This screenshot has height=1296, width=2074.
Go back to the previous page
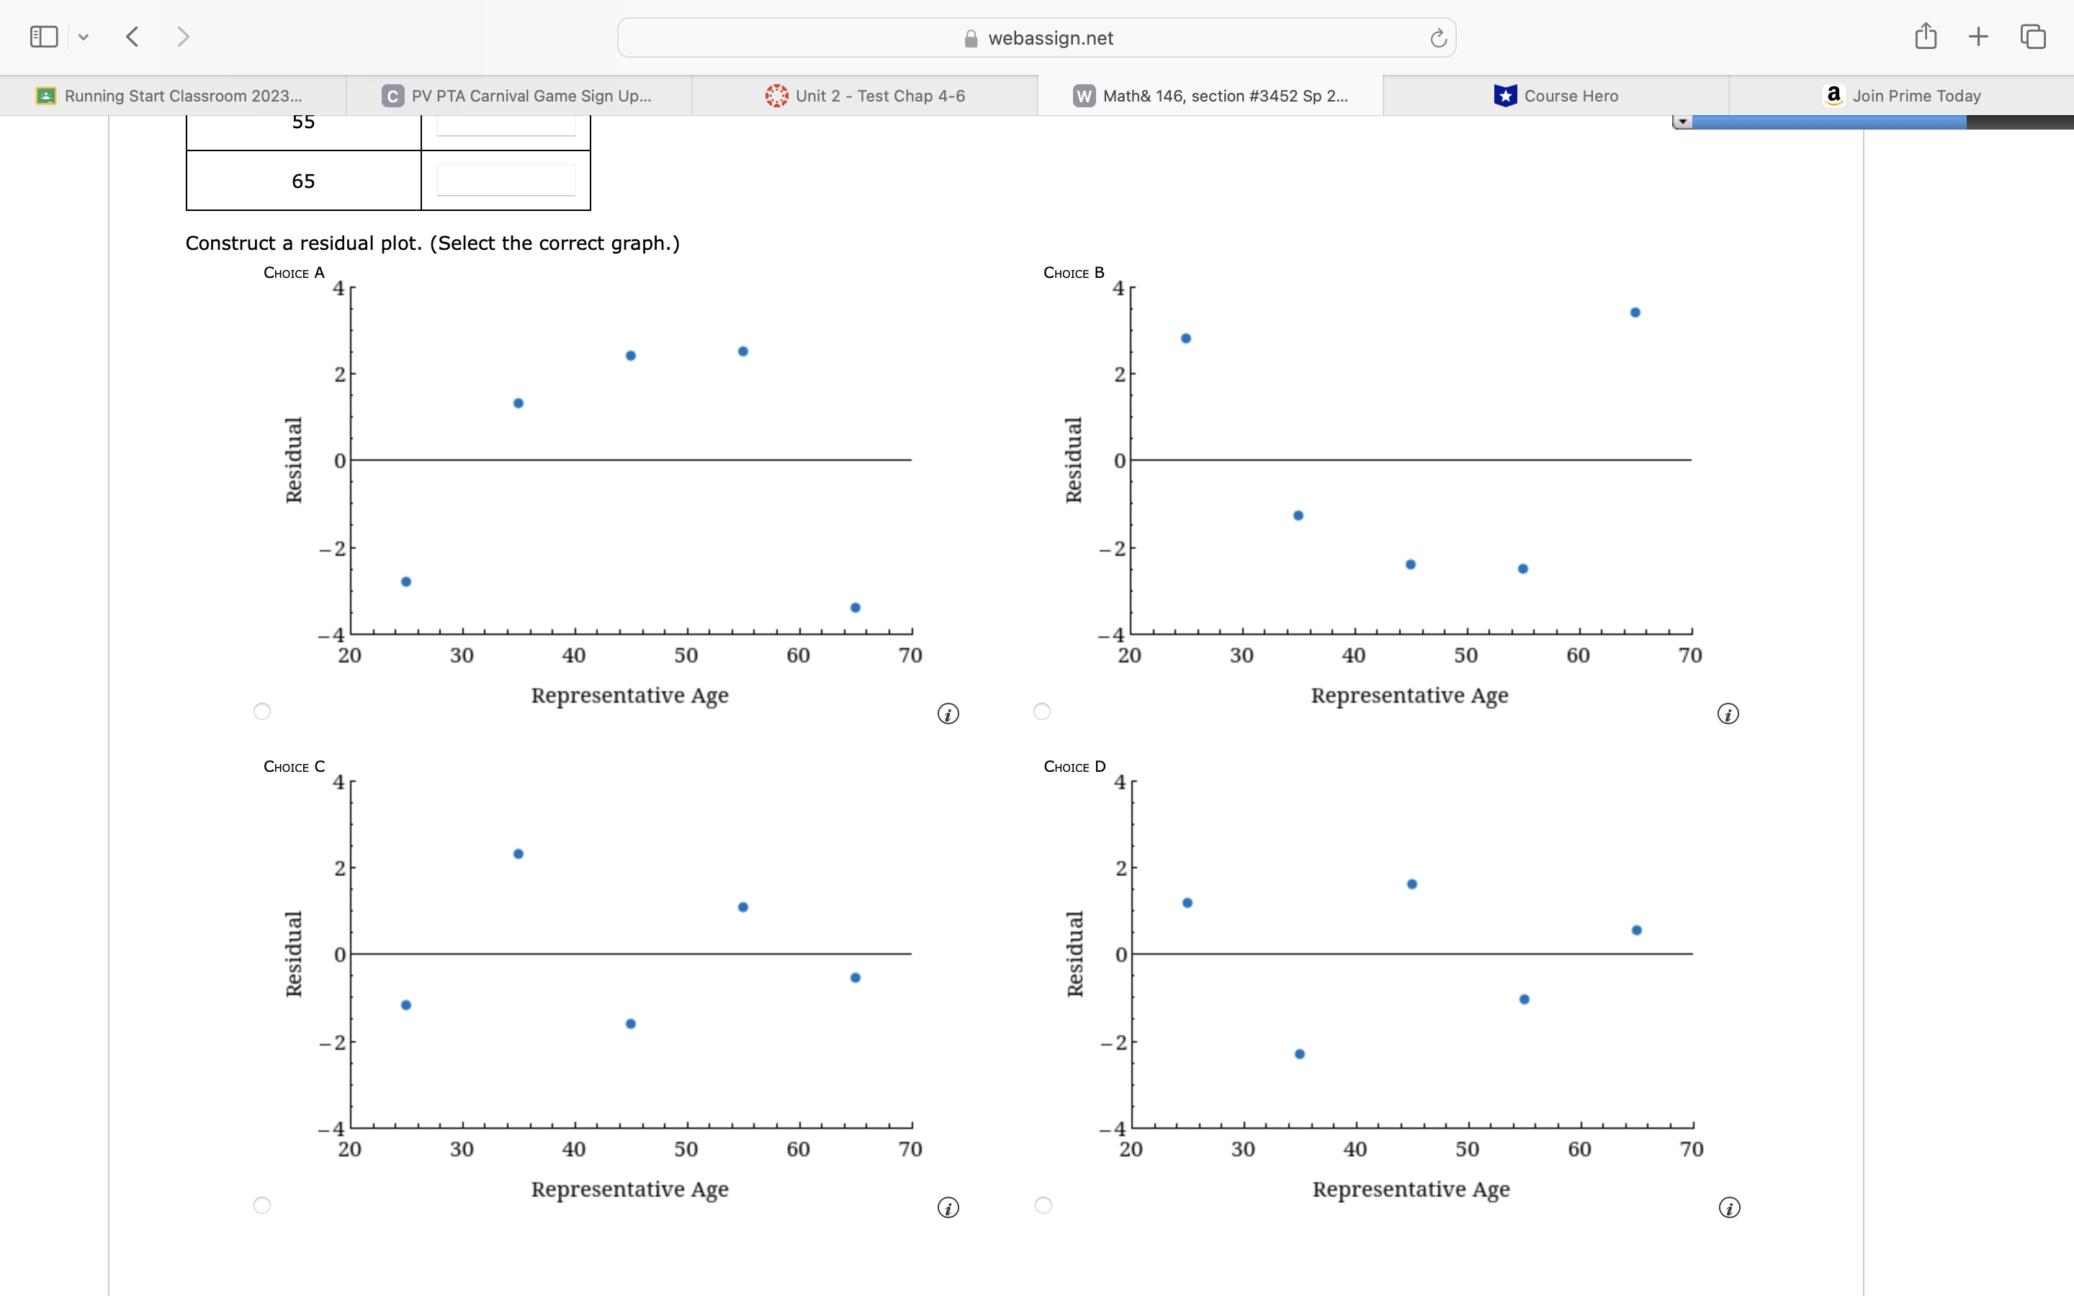coord(132,37)
